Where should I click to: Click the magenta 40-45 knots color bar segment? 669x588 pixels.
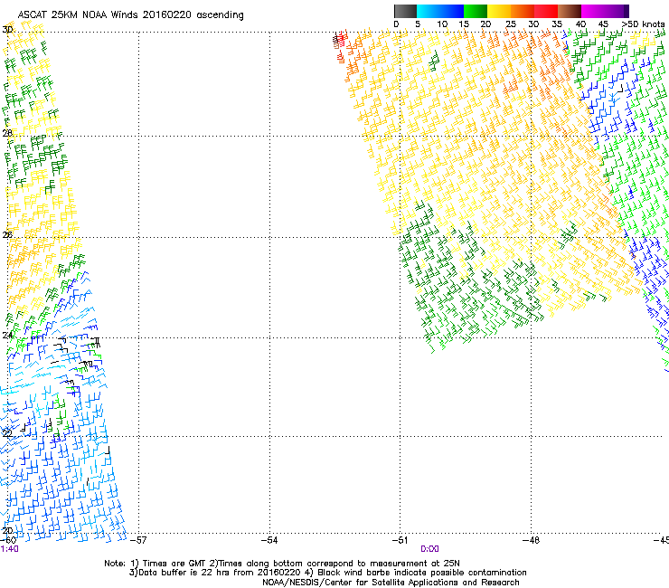pos(593,11)
